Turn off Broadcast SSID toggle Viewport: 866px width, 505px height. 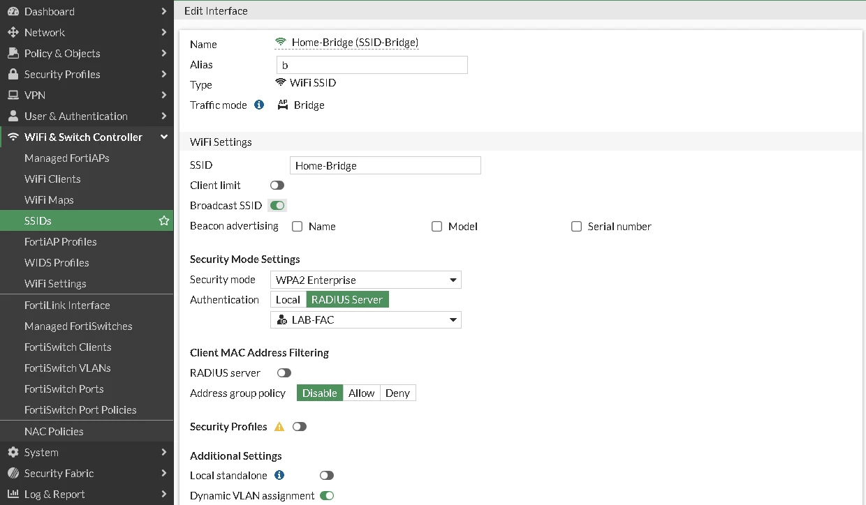[x=278, y=206]
